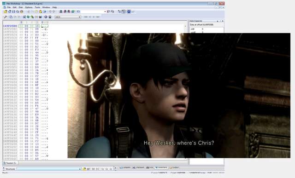Open the Options menu
This screenshot has height=178, width=295.
click(x=29, y=7)
